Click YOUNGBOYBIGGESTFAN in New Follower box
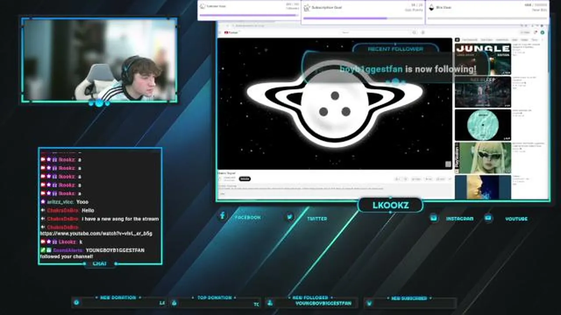Screen dimensions: 561x315 click(x=323, y=303)
